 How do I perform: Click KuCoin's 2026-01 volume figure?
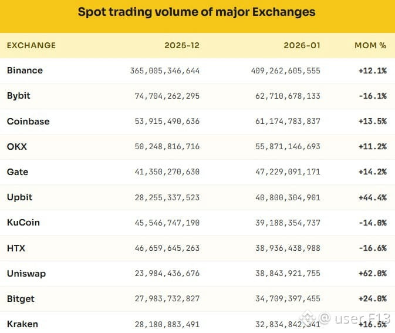coord(288,223)
